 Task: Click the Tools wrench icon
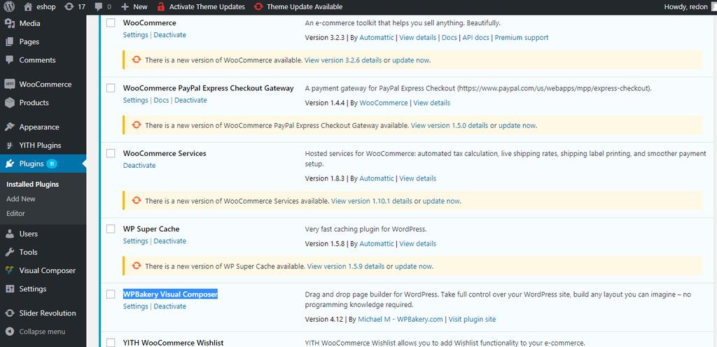[10, 252]
